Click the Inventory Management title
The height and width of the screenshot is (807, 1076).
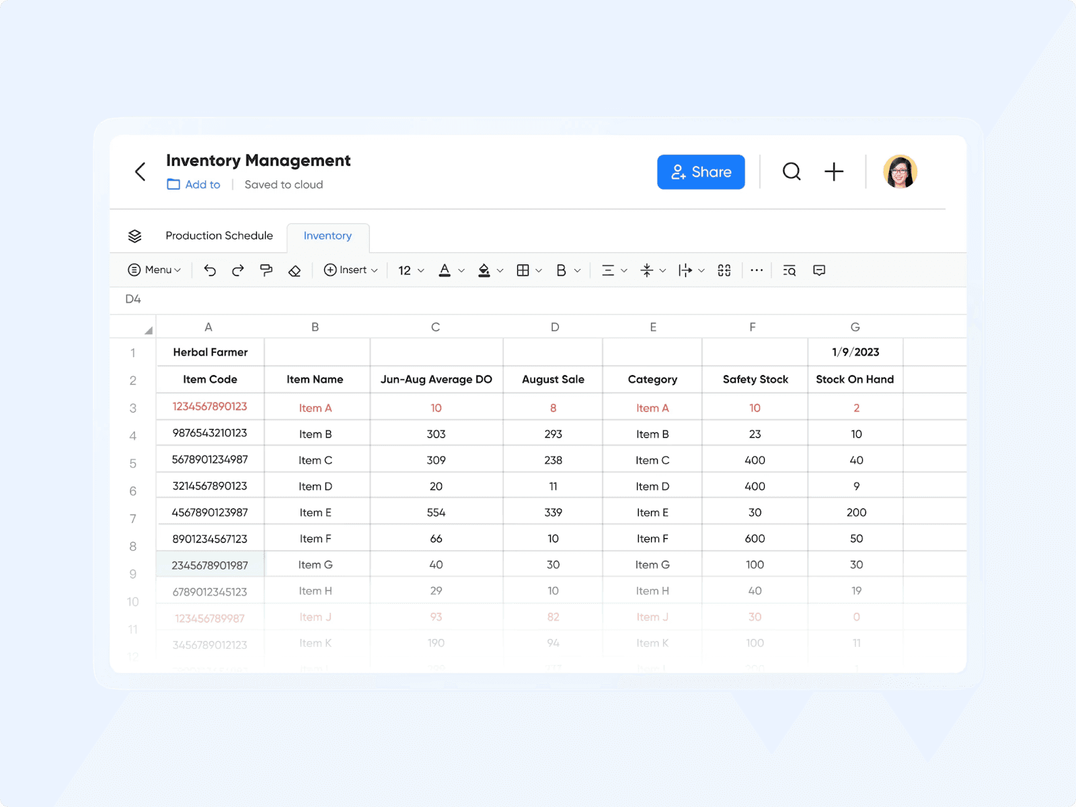coord(258,161)
